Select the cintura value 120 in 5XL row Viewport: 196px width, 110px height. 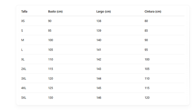point(147,97)
